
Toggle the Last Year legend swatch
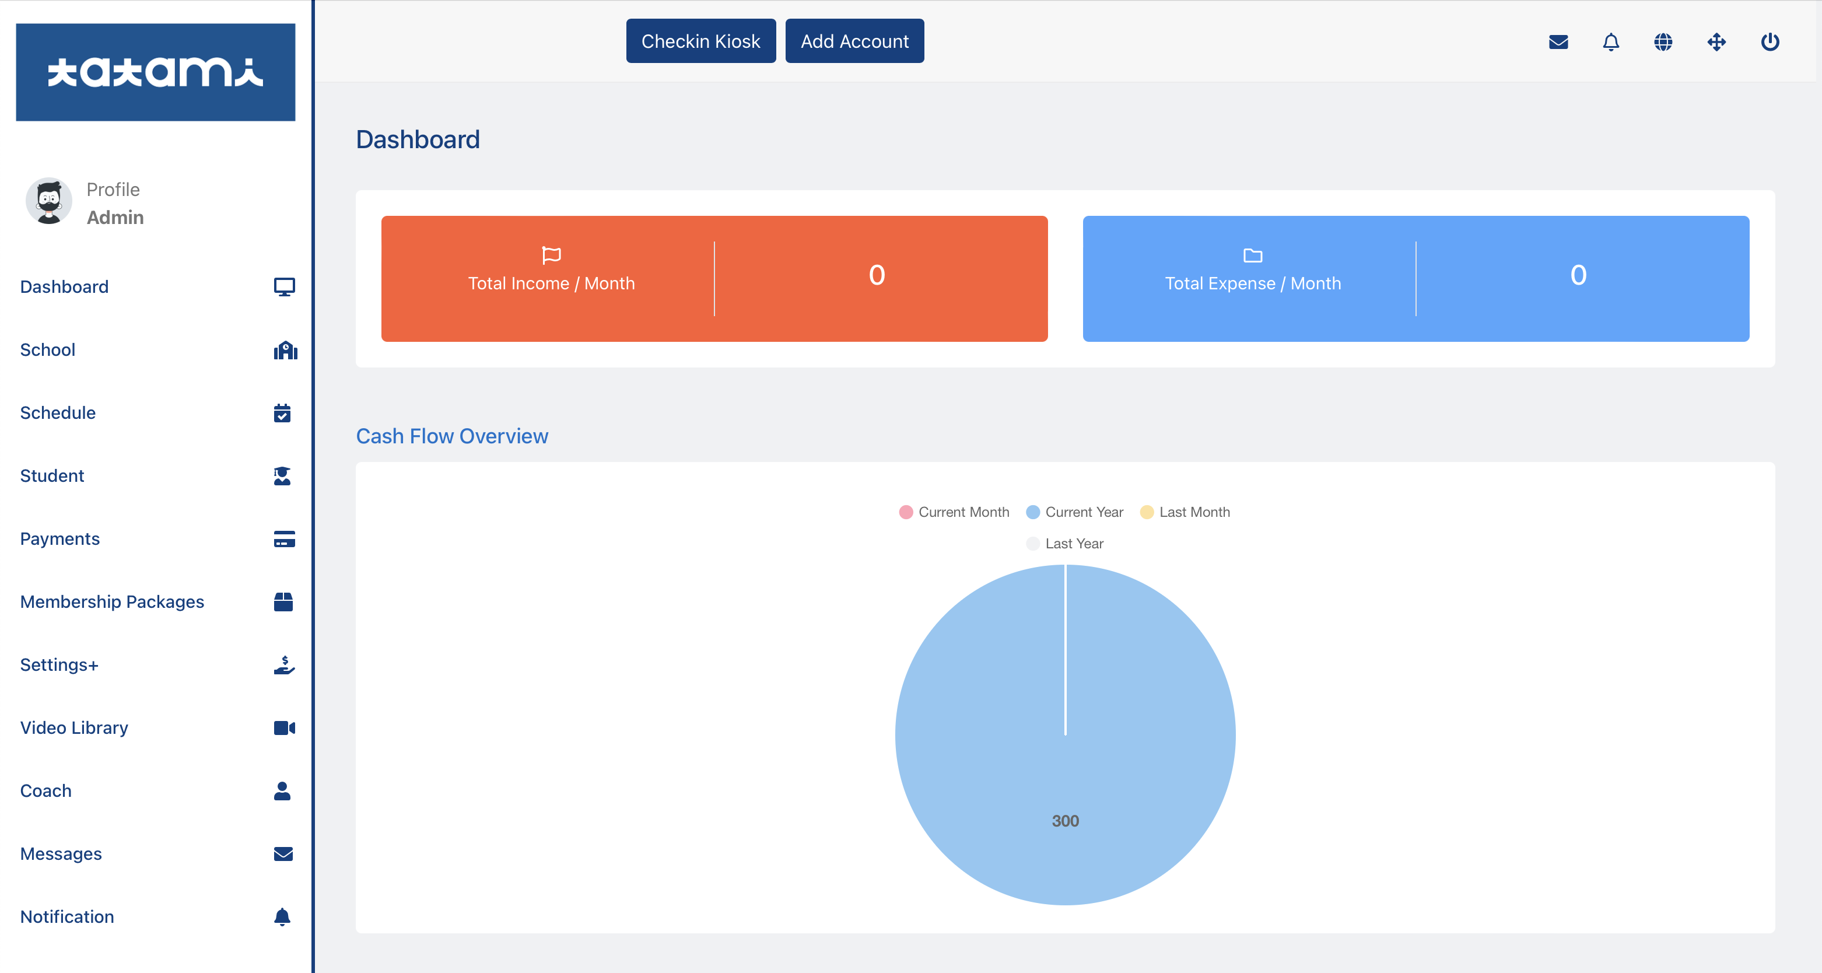coord(1033,544)
